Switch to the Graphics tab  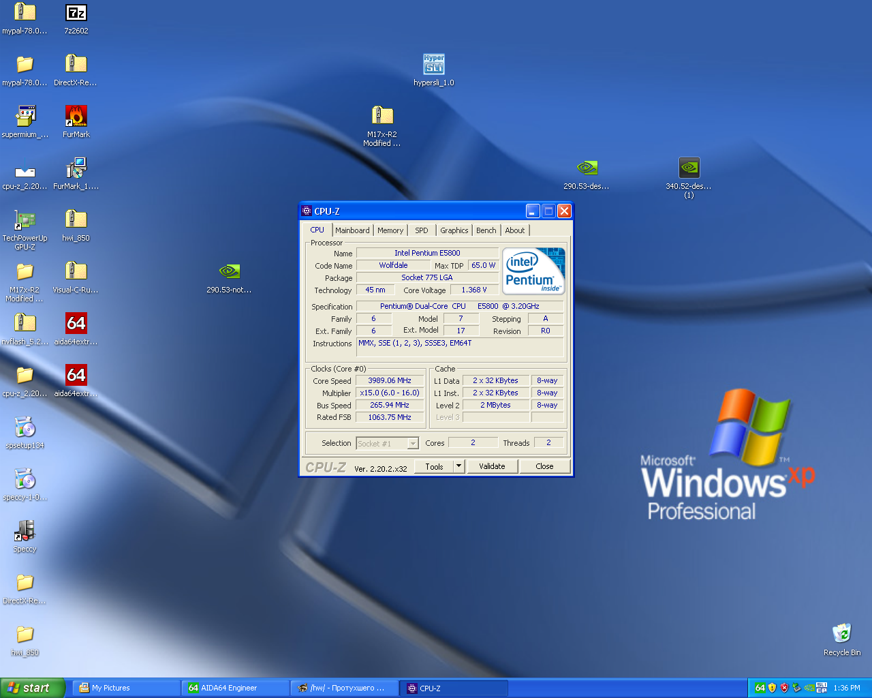point(454,230)
